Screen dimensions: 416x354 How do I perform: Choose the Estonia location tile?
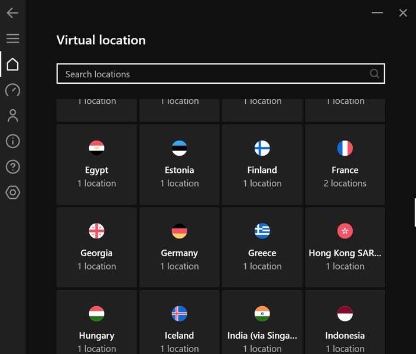[180, 165]
